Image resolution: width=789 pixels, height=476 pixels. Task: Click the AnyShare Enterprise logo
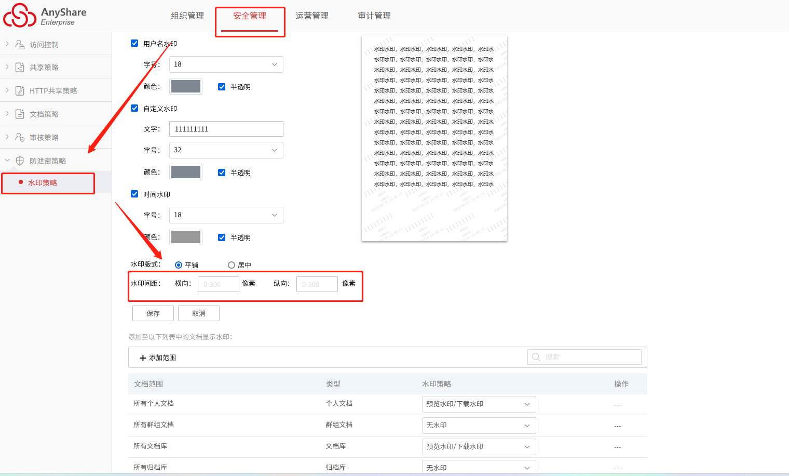[45, 16]
